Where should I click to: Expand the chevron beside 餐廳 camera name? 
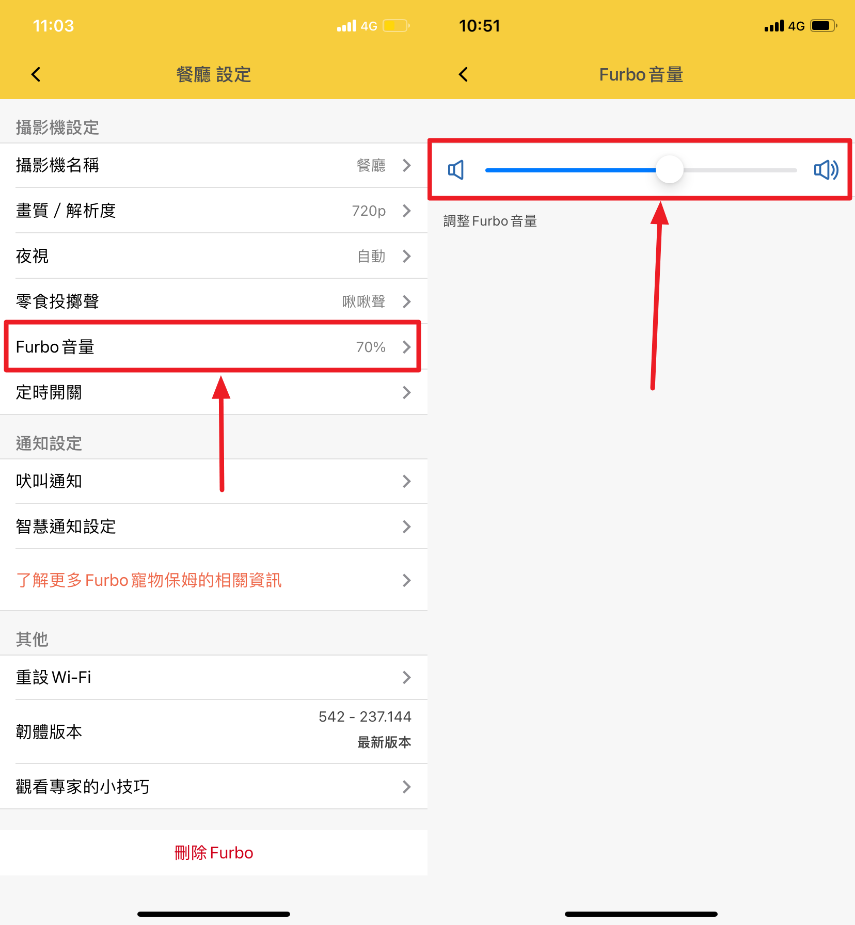[x=407, y=165]
